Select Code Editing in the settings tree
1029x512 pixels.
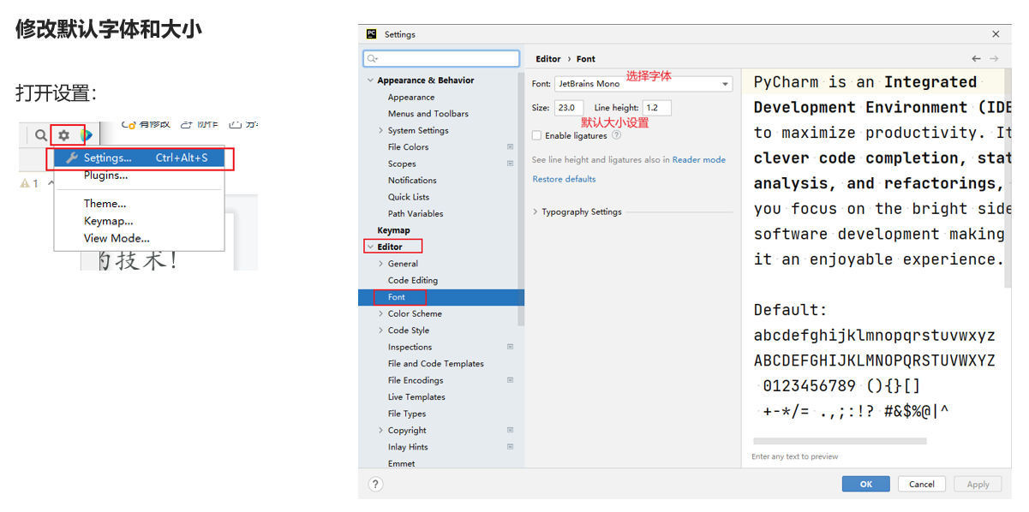413,281
